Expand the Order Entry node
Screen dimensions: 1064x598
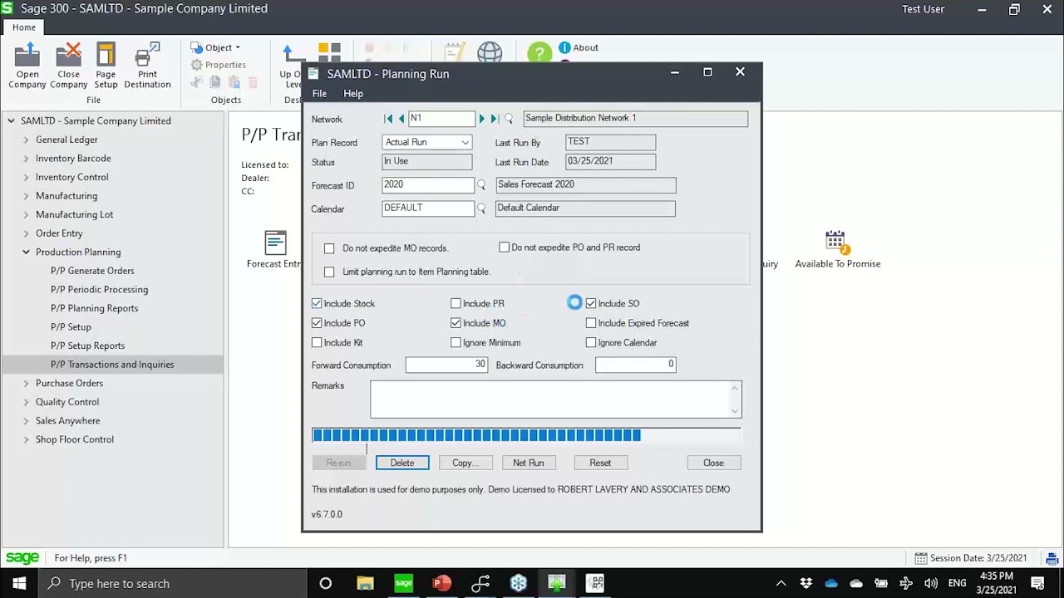pyautogui.click(x=26, y=233)
